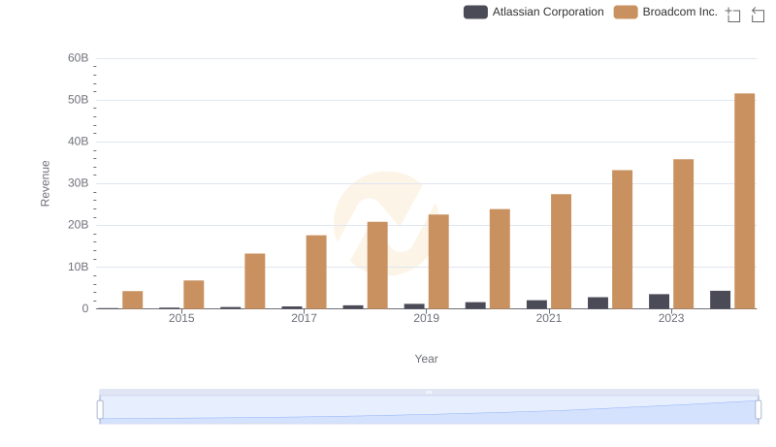Viewport: 776px width, 447px height.
Task: Click the Year axis title
Action: point(426,359)
